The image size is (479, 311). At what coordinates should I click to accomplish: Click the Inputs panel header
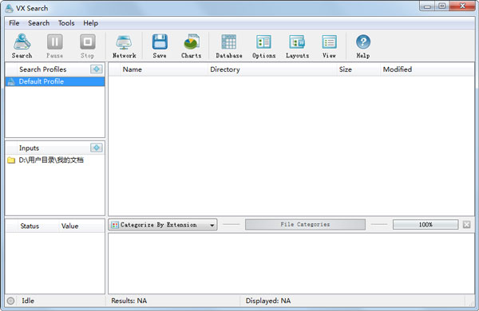[x=29, y=148]
